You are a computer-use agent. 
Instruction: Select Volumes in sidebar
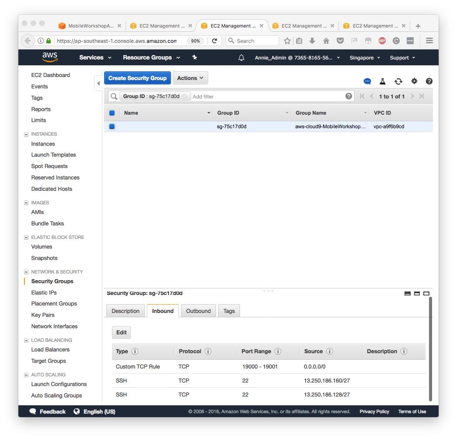[x=42, y=247]
